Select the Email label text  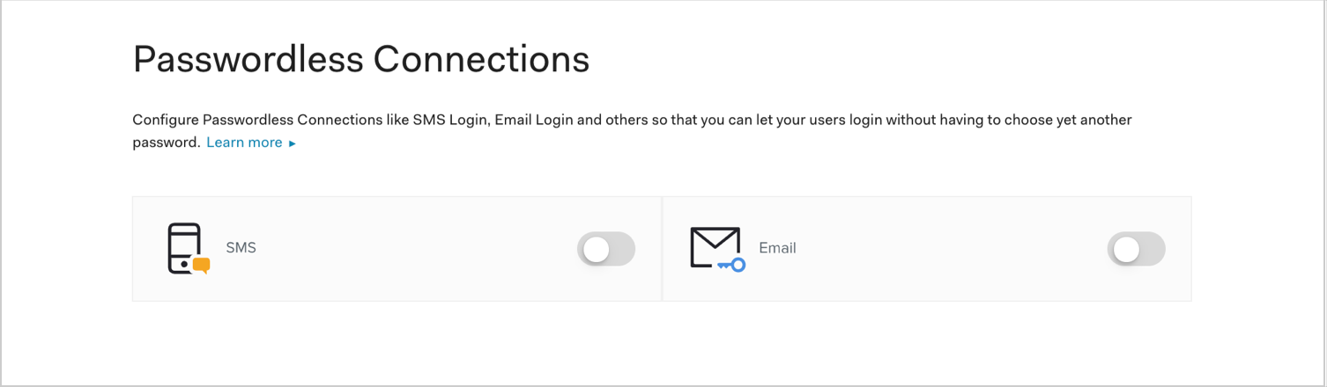pyautogui.click(x=777, y=248)
